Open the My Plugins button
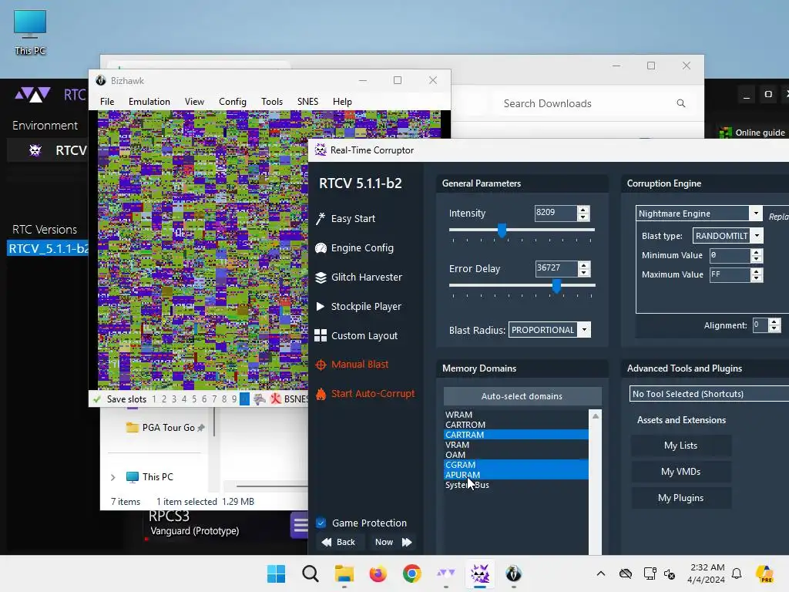 [x=681, y=498]
